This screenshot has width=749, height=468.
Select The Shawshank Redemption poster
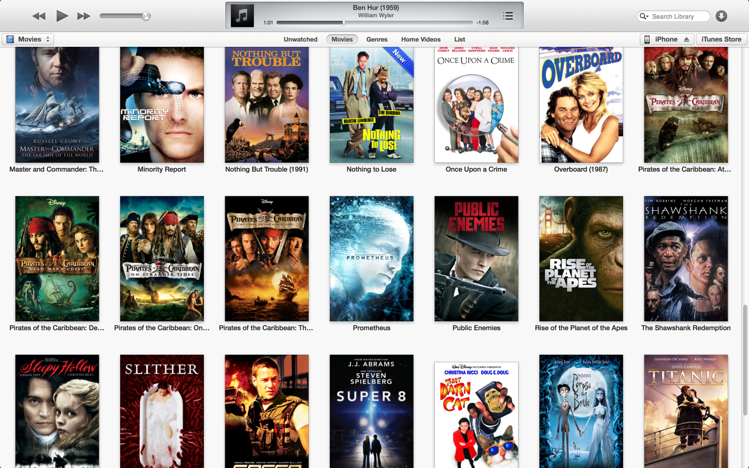point(686,258)
